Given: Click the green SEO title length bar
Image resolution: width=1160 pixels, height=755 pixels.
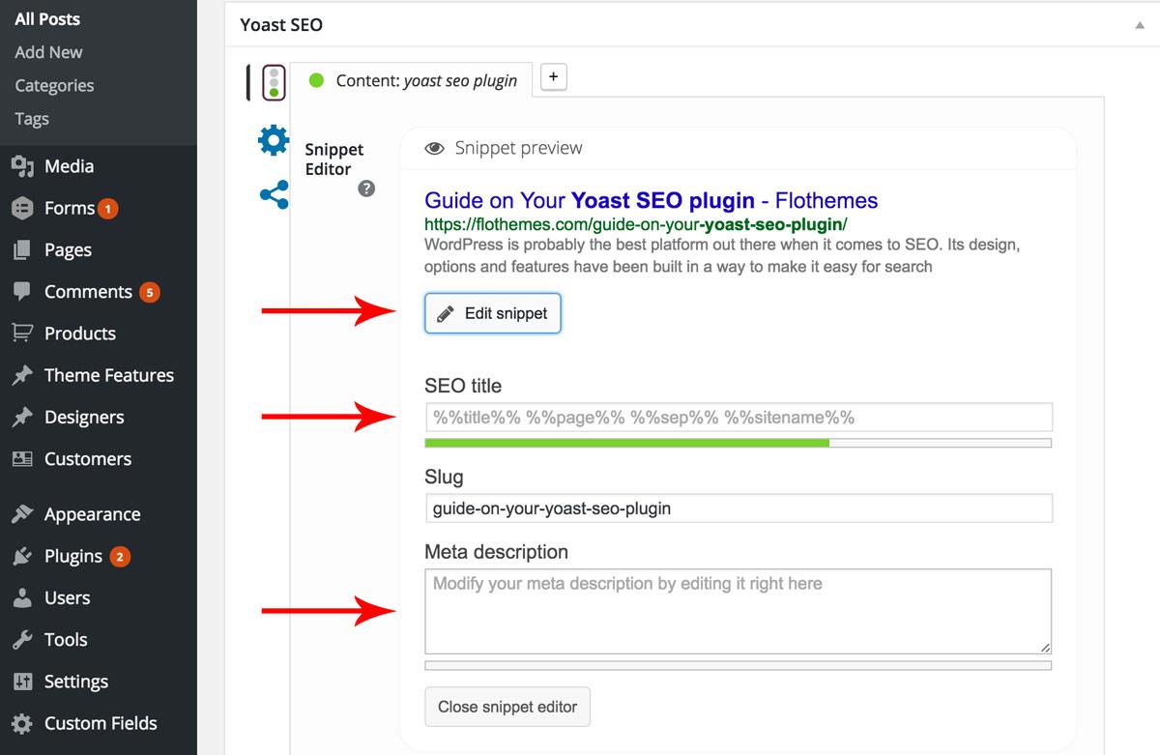Looking at the screenshot, I should pos(628,442).
